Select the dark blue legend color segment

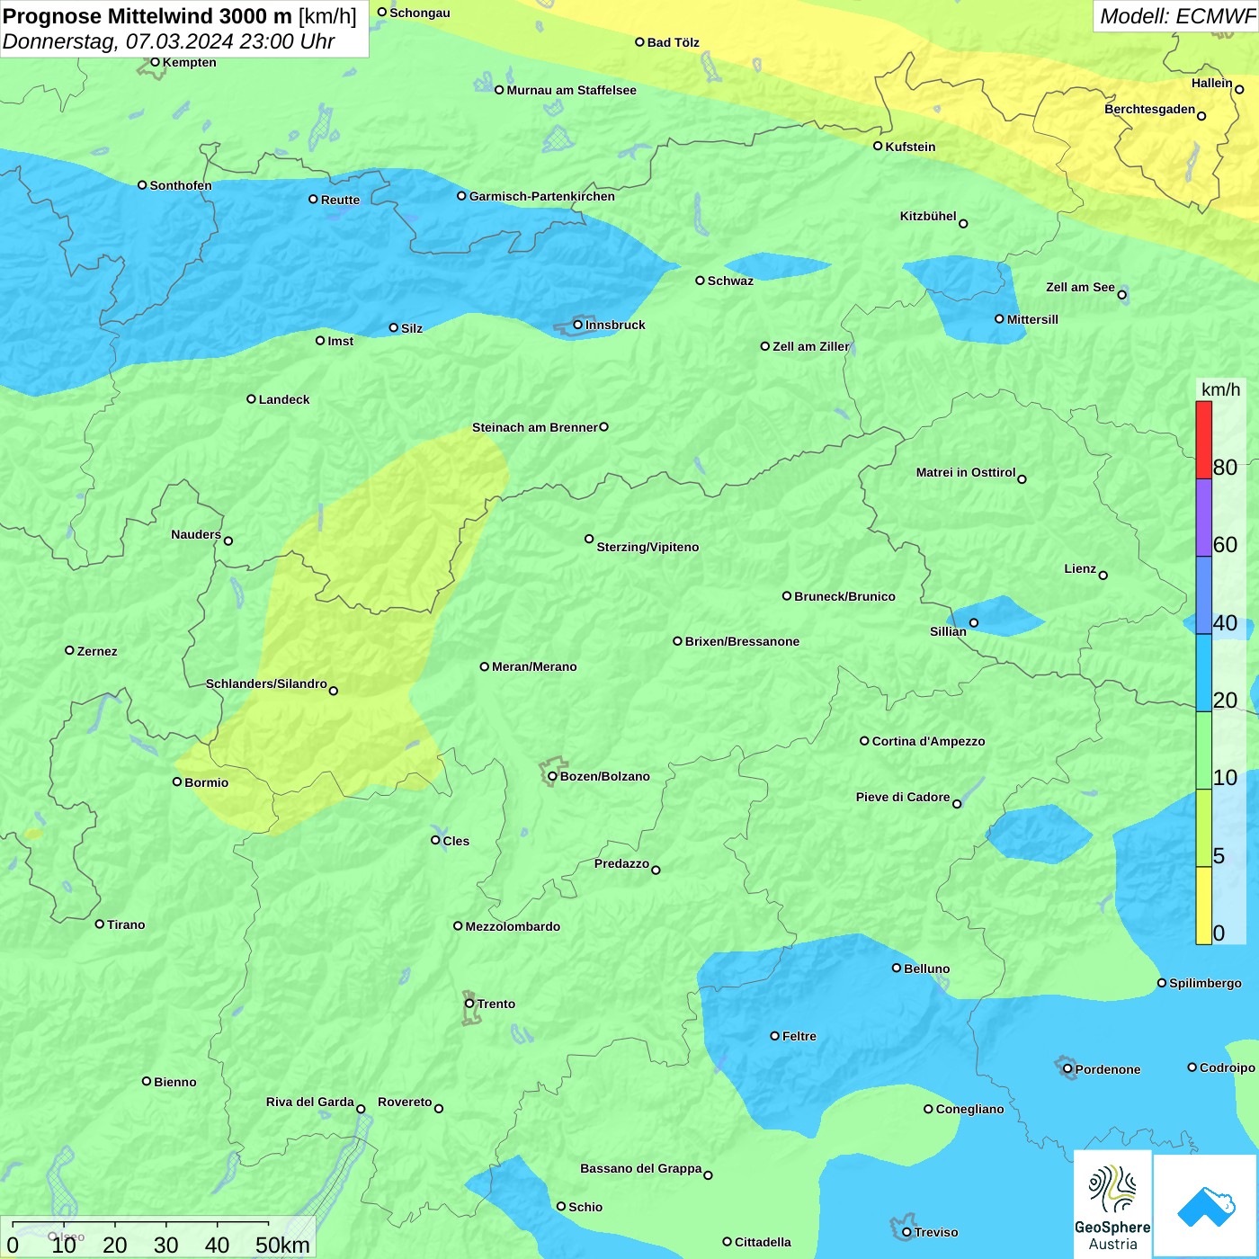pos(1203,595)
